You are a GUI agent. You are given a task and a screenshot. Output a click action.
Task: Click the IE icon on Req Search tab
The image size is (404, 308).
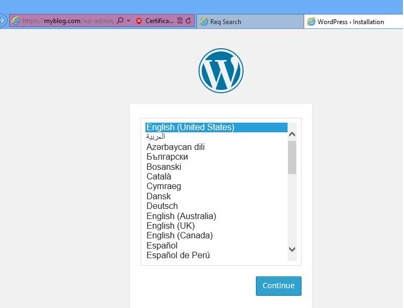[x=204, y=21]
